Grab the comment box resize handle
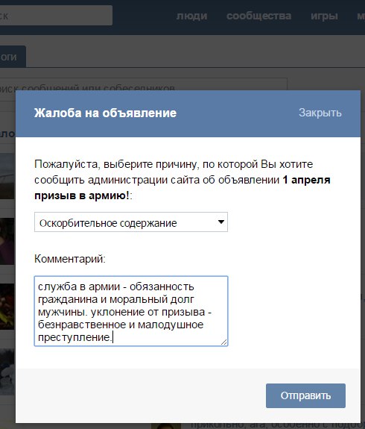 (223, 342)
